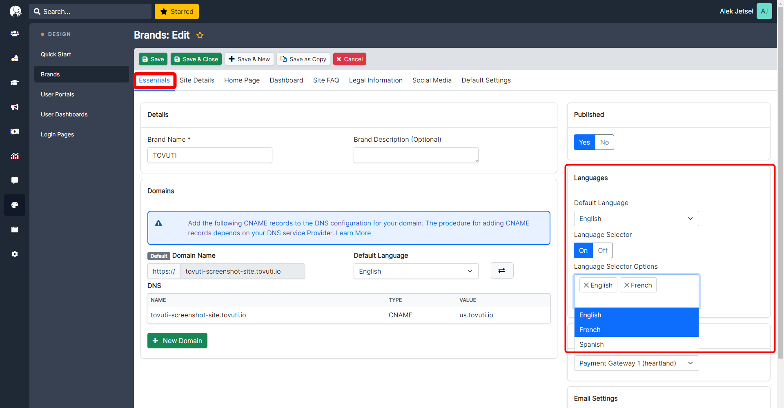The height and width of the screenshot is (408, 784).
Task: Open the megaphone sidebar icon
Action: tap(15, 107)
